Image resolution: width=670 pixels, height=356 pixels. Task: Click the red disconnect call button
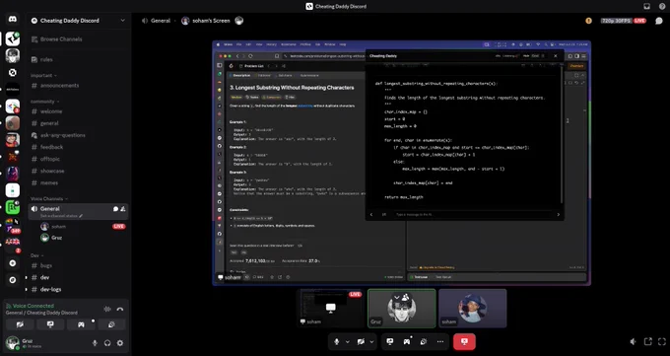464,341
